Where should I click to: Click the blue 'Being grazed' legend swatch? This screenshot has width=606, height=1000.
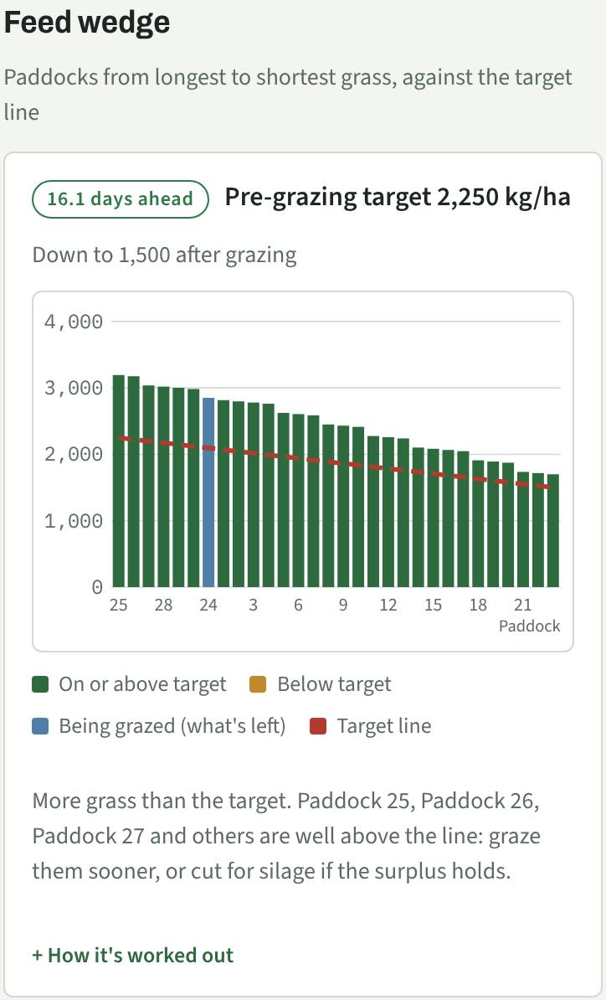click(x=40, y=726)
